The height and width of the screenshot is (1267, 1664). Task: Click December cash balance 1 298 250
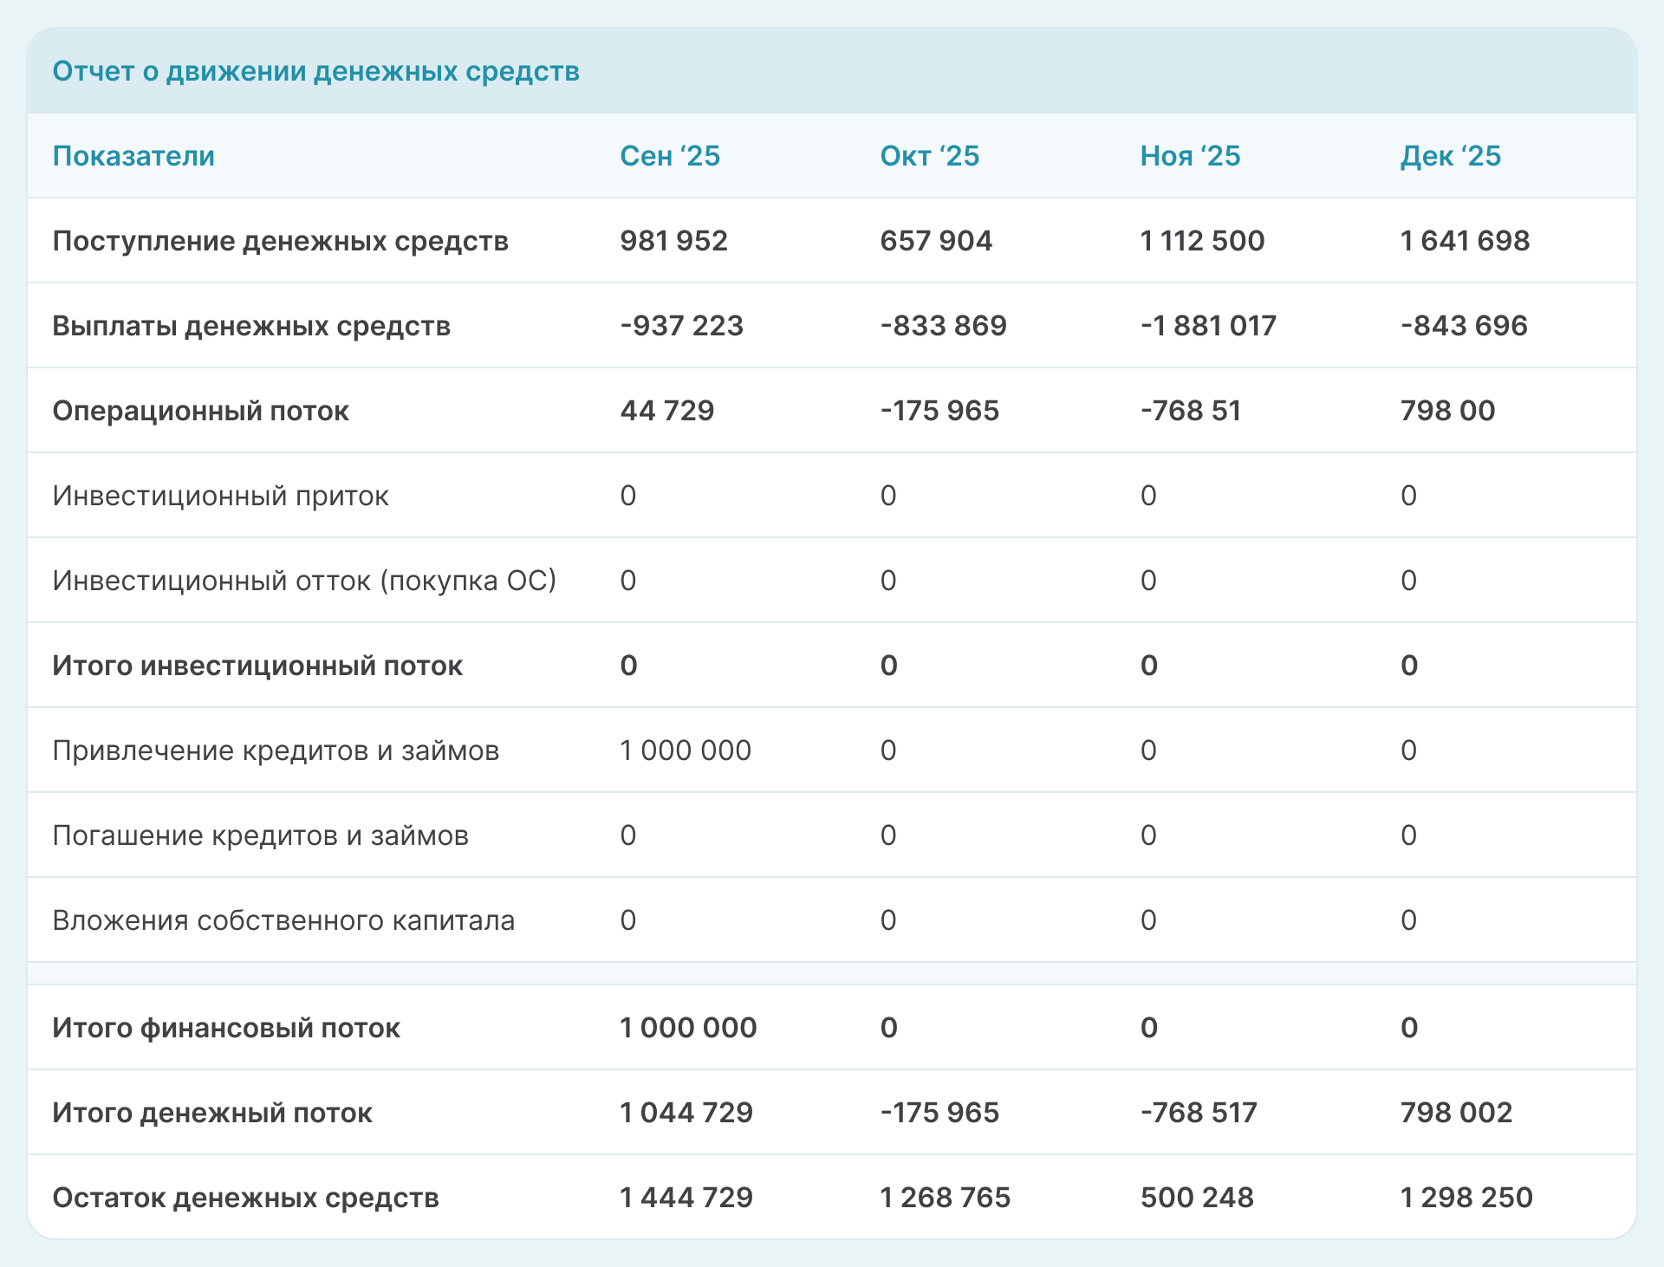pos(1466,1198)
